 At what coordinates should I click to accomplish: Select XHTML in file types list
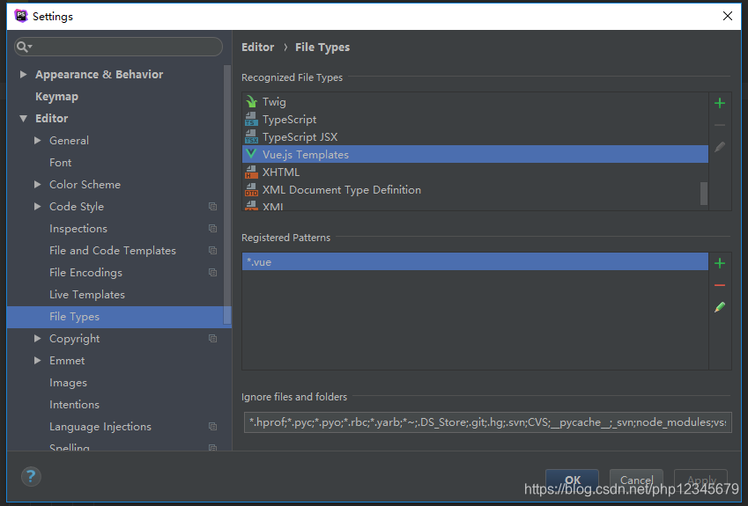pyautogui.click(x=475, y=172)
